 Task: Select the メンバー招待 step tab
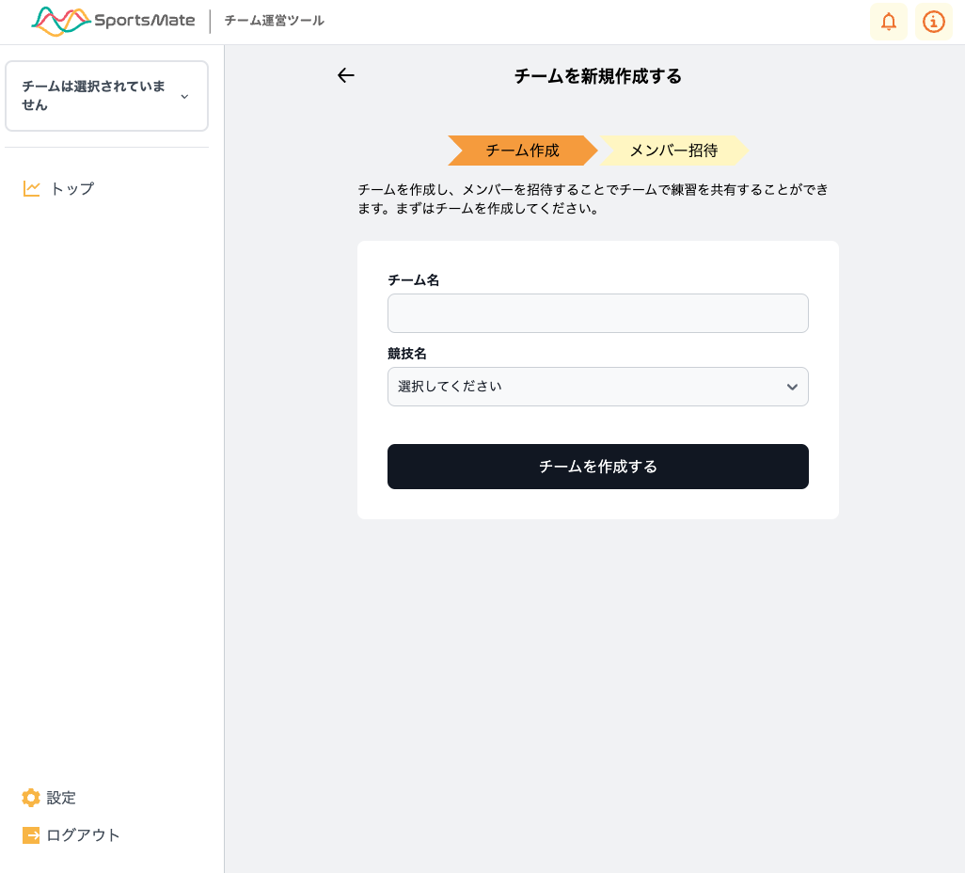673,151
